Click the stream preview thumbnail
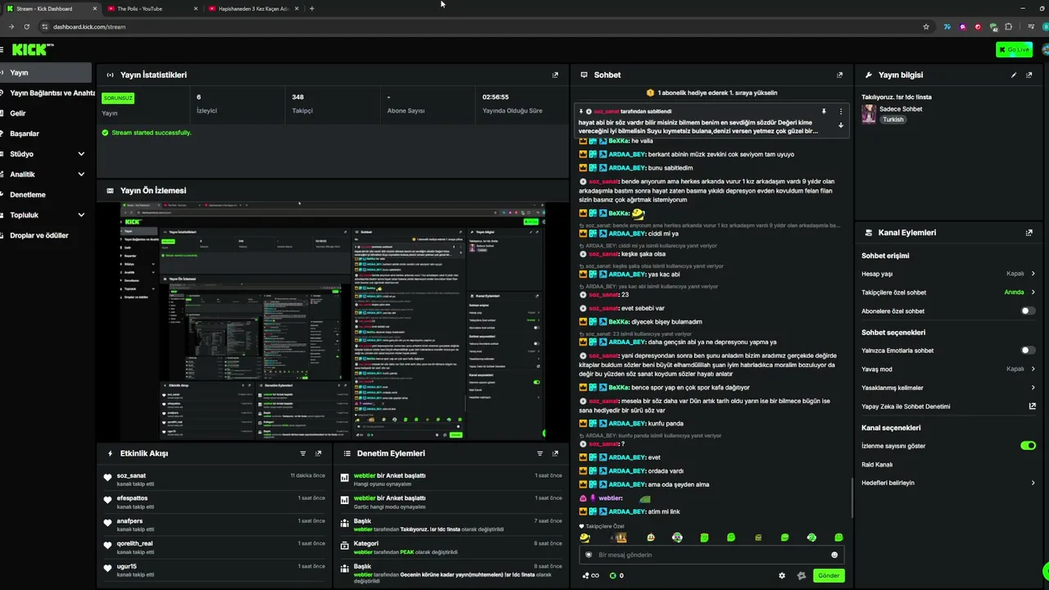 333,321
